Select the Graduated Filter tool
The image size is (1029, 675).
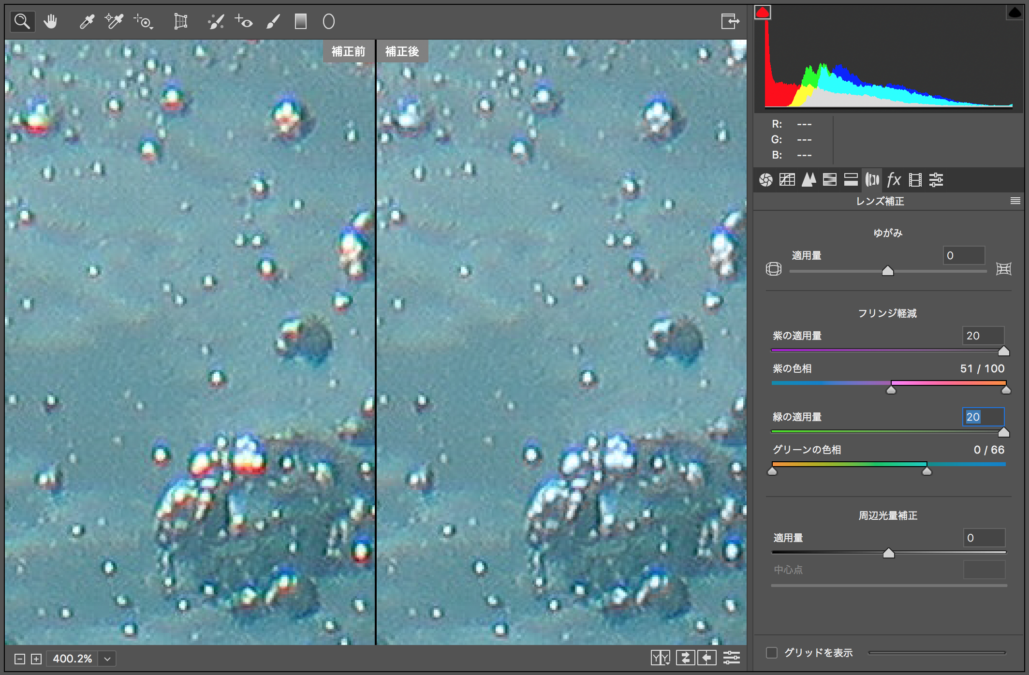(301, 21)
